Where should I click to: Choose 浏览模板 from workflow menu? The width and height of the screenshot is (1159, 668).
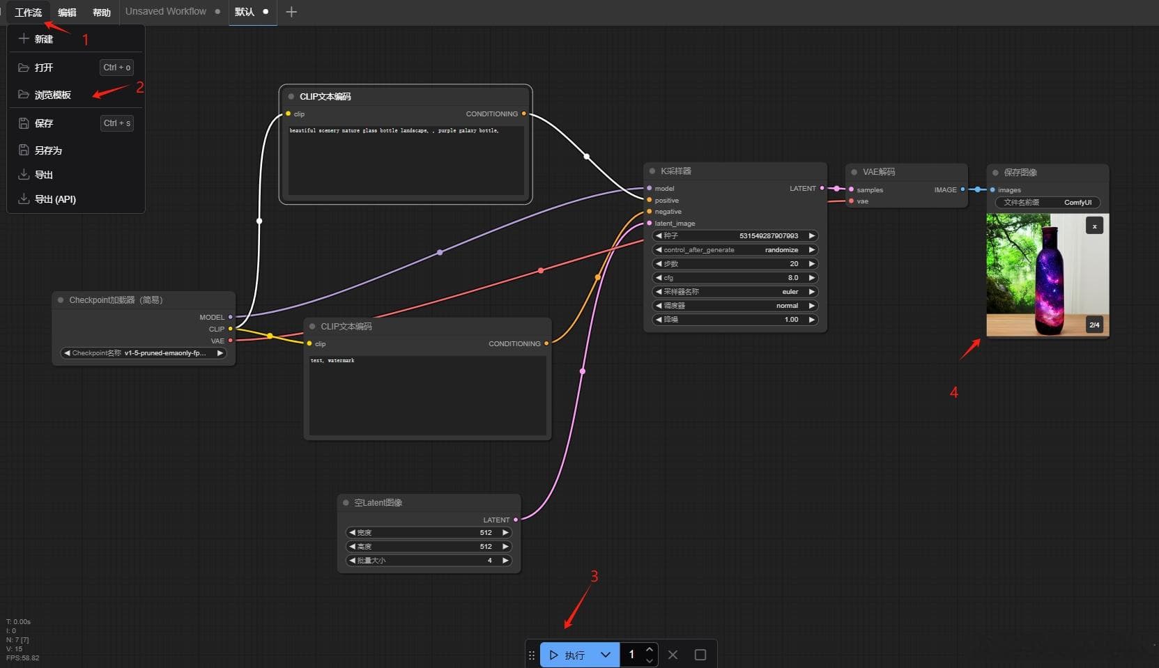pyautogui.click(x=75, y=95)
